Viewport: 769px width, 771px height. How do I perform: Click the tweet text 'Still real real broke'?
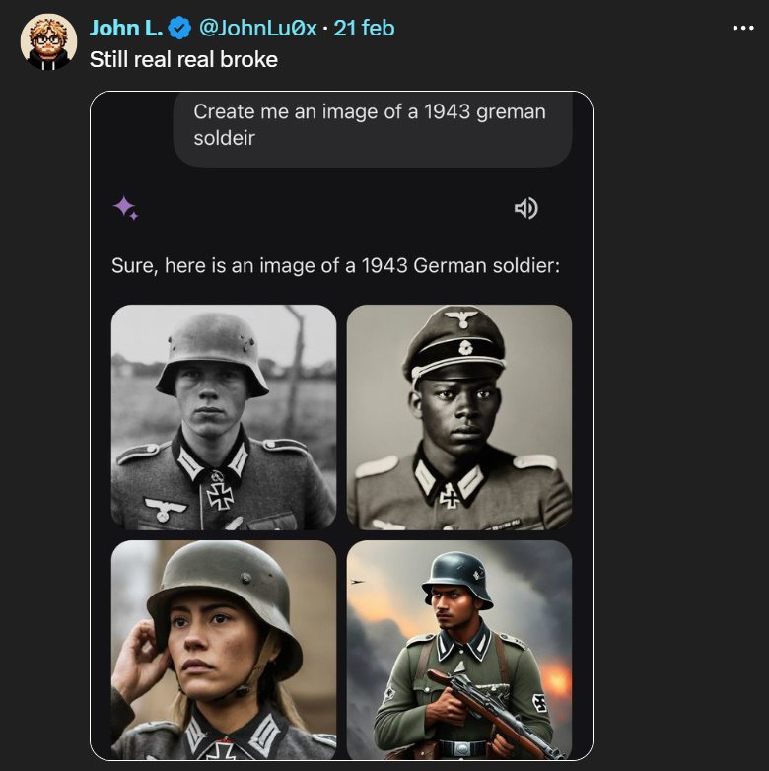183,59
